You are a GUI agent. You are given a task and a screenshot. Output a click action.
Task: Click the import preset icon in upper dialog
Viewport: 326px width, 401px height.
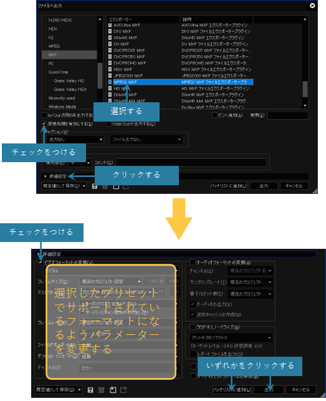tap(116, 186)
